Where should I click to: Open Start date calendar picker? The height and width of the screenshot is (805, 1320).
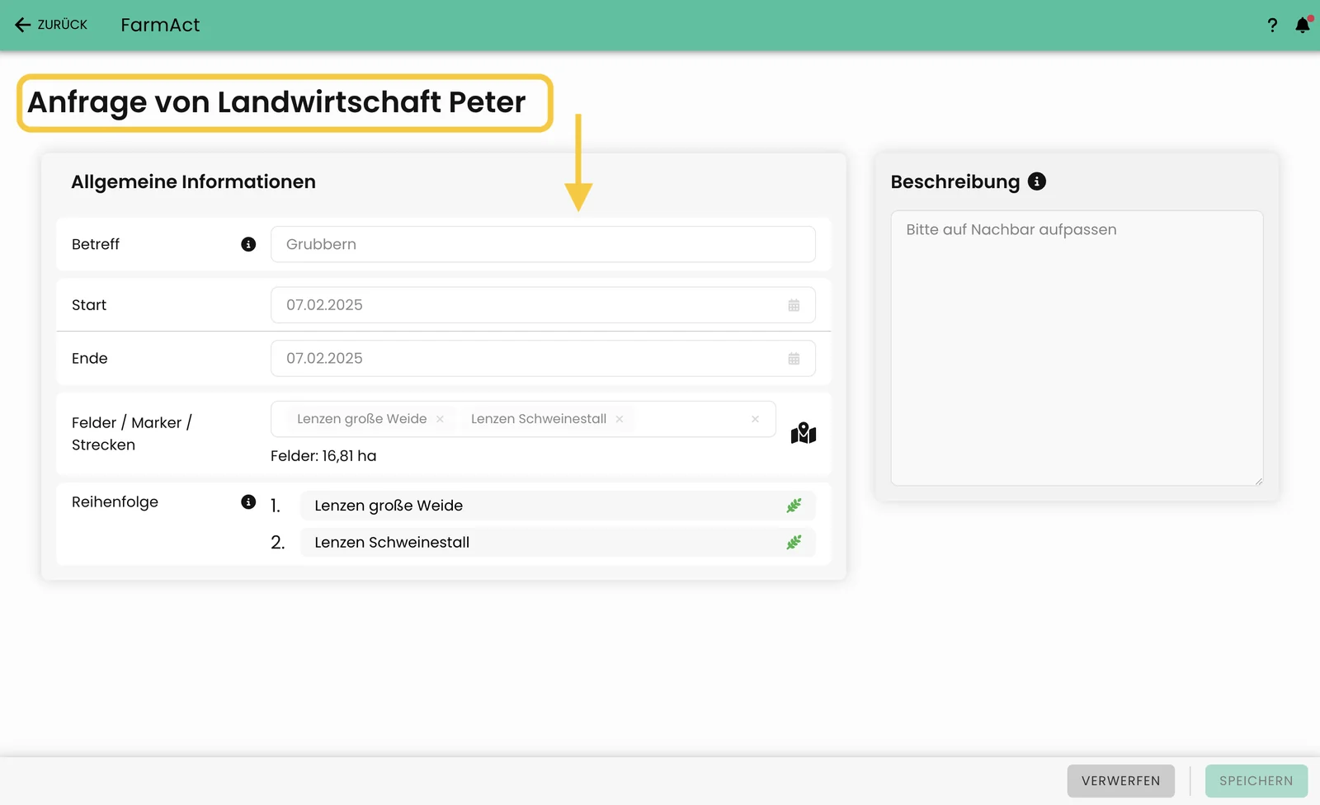click(x=794, y=305)
